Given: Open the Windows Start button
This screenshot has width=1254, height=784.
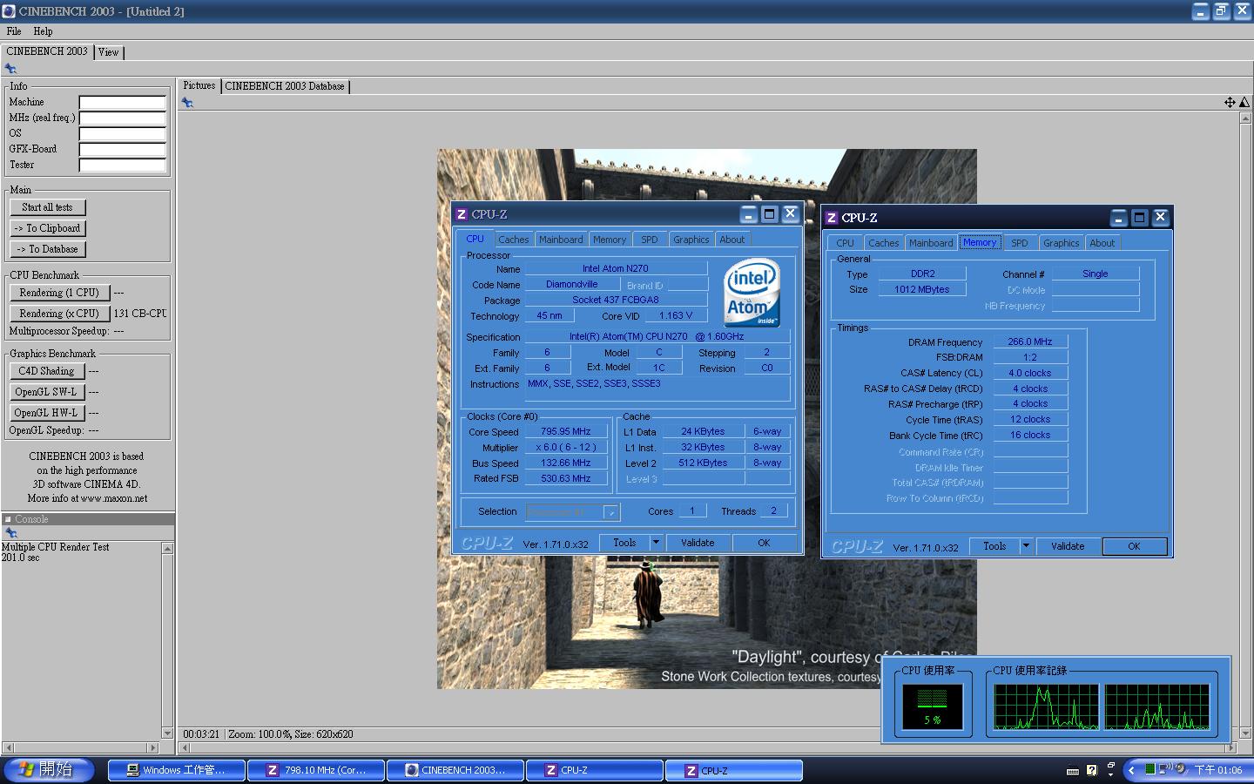Looking at the screenshot, I should coord(50,770).
